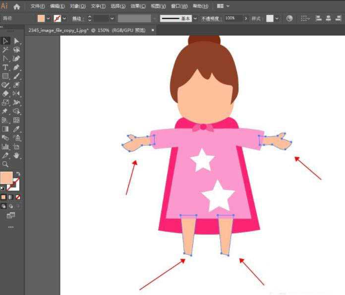Screen dimensions: 345x295
Task: Expand the stroke weight dropdown
Action: click(x=112, y=18)
